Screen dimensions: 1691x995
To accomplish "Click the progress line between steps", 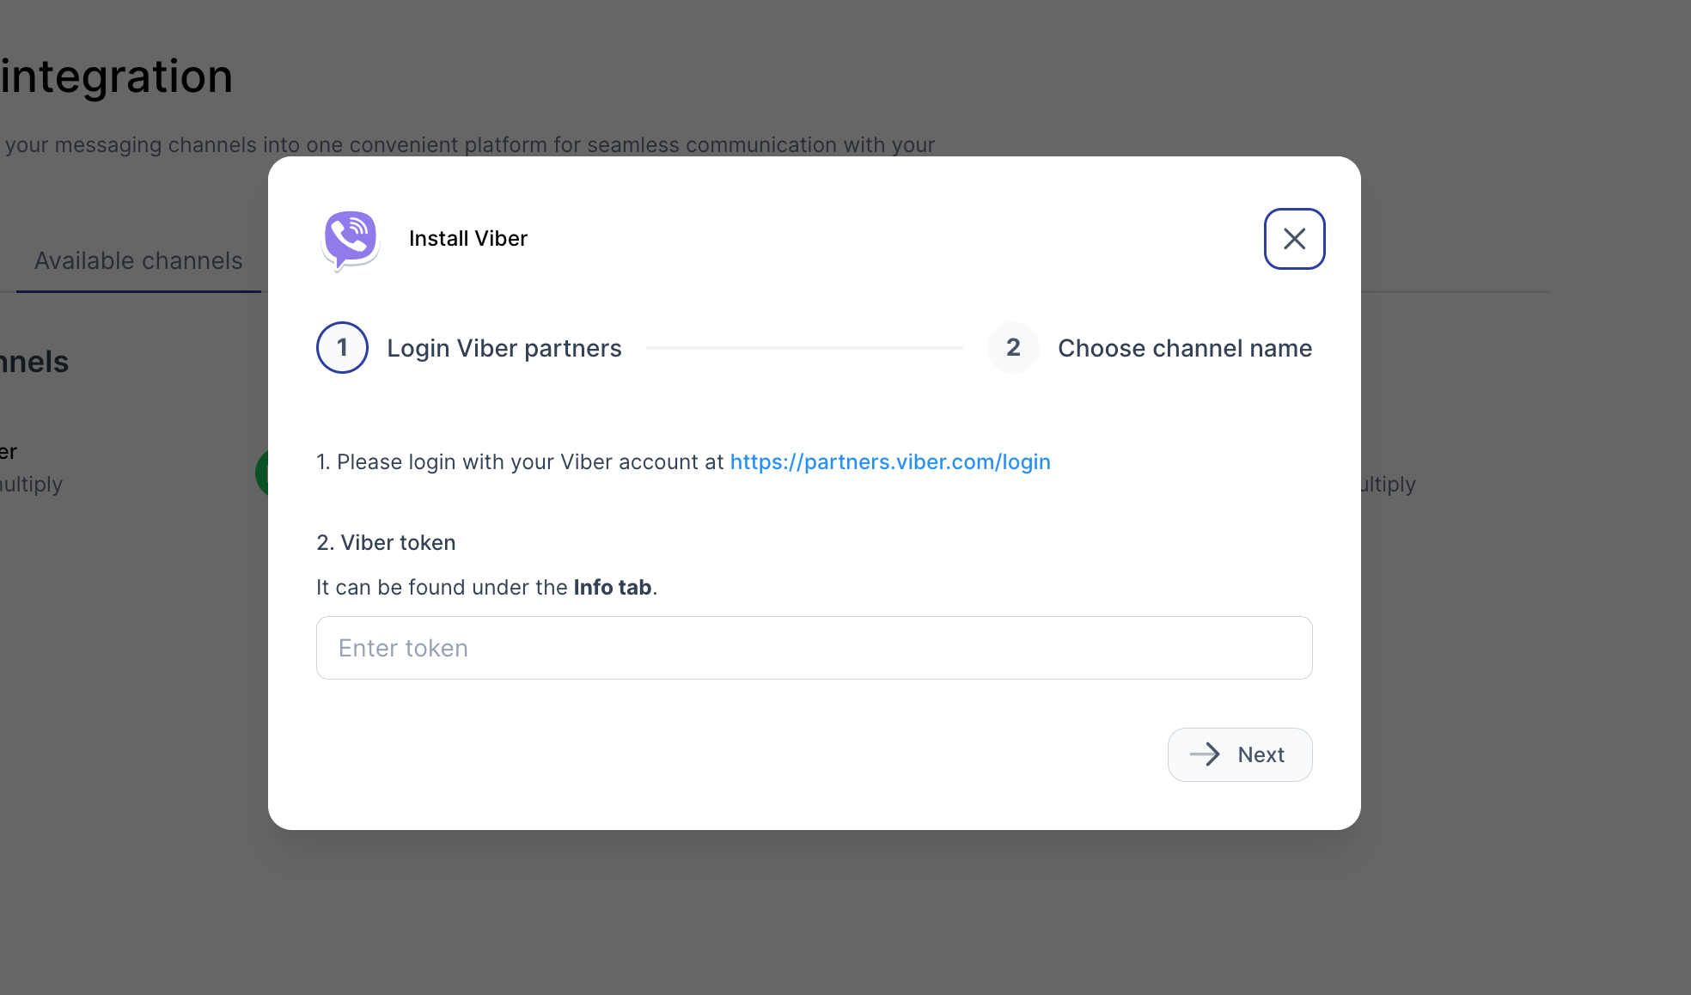I will [x=804, y=348].
